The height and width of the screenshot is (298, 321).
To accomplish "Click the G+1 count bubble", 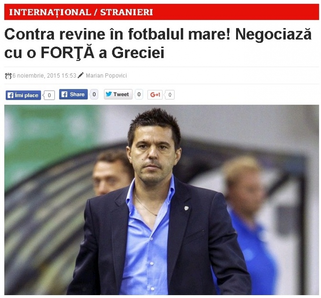I will (170, 95).
